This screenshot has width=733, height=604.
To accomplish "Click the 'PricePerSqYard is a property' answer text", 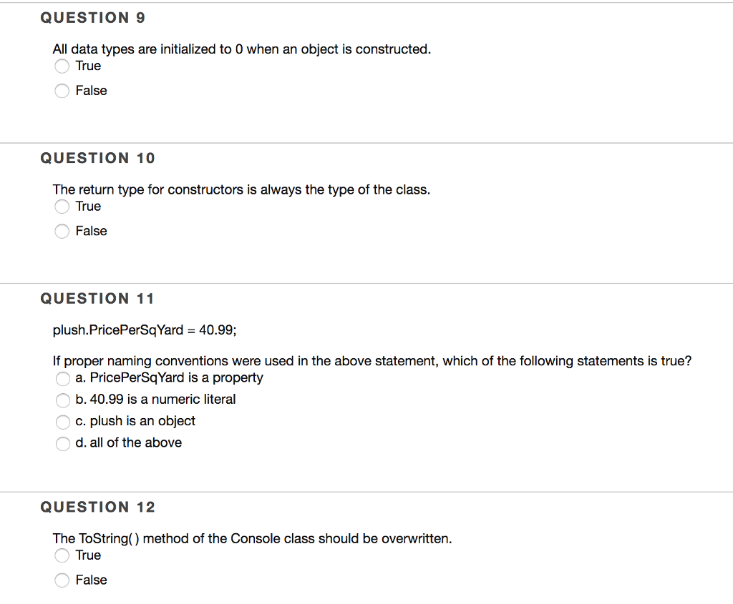I will (x=169, y=378).
